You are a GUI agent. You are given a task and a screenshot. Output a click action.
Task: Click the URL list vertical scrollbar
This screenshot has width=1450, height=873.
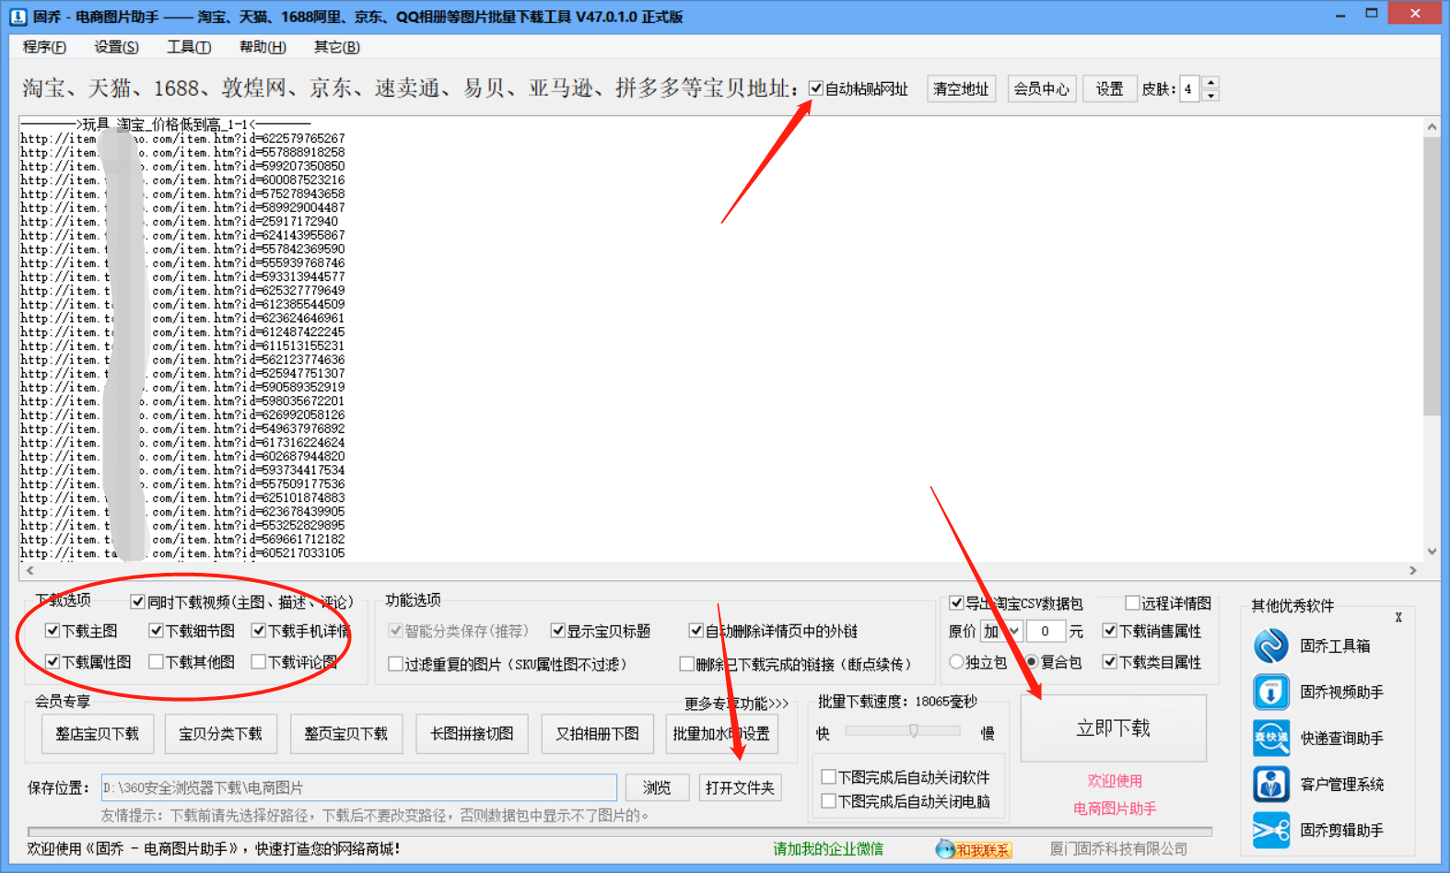pos(1432,276)
